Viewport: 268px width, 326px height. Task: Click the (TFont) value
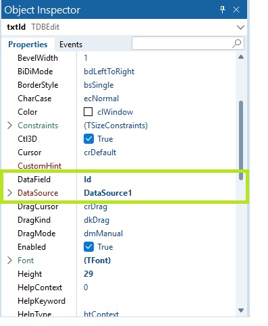click(x=97, y=261)
